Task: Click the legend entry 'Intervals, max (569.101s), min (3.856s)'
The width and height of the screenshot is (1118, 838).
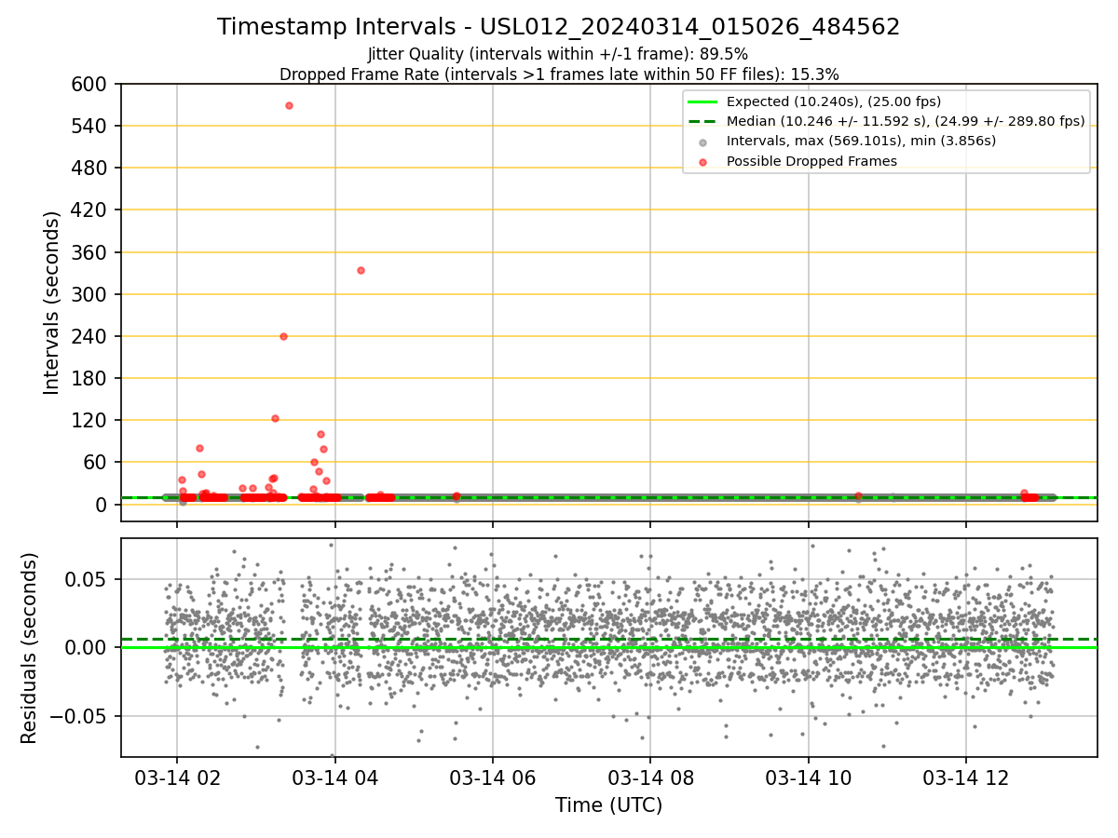Action: click(x=862, y=141)
